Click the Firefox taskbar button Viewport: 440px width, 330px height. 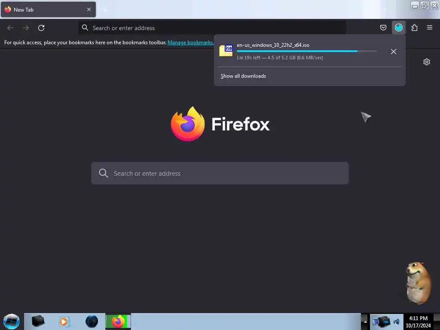pos(118,321)
